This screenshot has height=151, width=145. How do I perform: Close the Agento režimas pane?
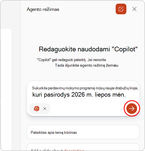point(134,9)
